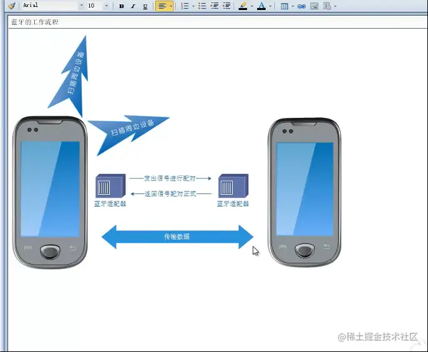Click the left 蓝牙适配器 caption text
Image resolution: width=428 pixels, height=352 pixels.
click(110, 203)
